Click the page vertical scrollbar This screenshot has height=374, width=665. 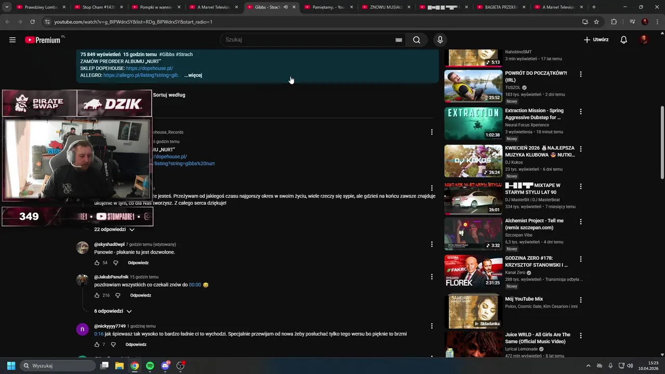662,143
